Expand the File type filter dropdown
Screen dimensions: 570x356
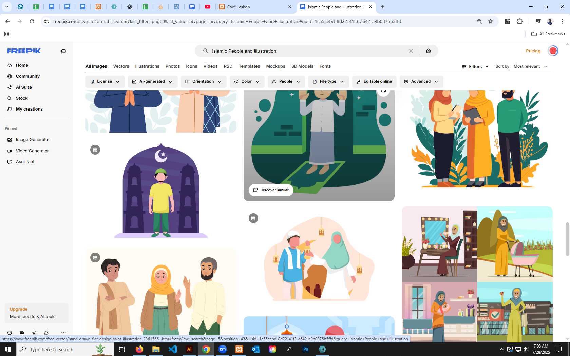[328, 82]
